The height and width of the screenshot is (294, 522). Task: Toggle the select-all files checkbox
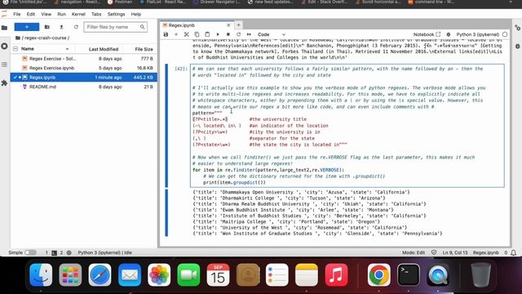pos(15,49)
